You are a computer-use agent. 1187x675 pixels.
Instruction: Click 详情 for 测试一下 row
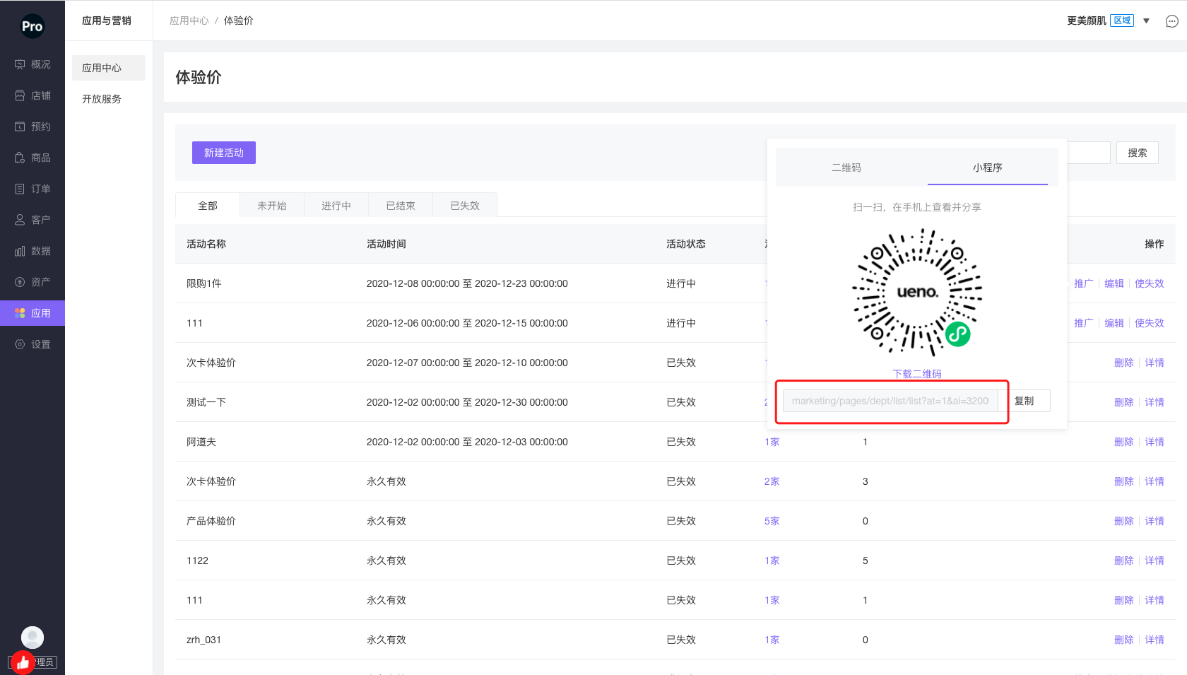click(1154, 402)
